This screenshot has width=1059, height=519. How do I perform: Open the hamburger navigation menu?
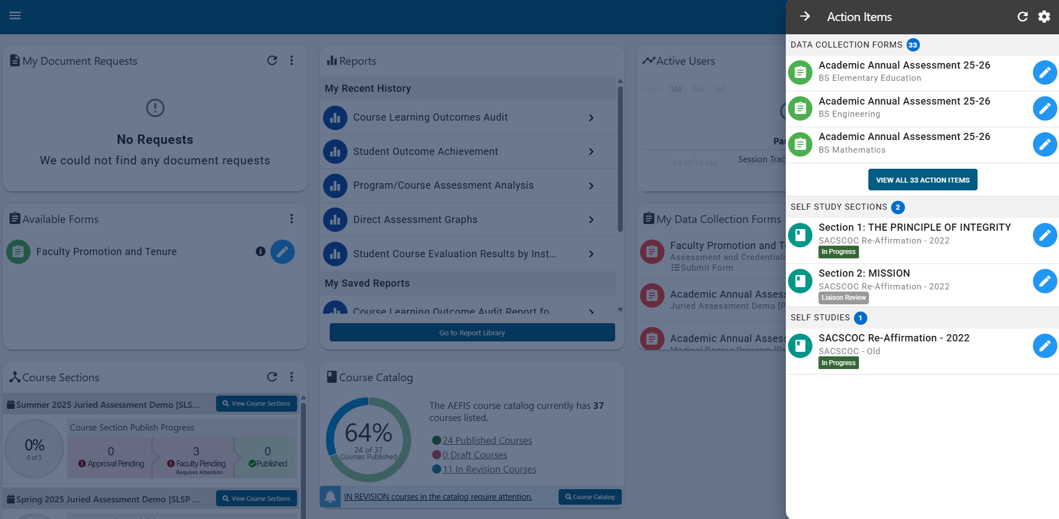(x=15, y=15)
